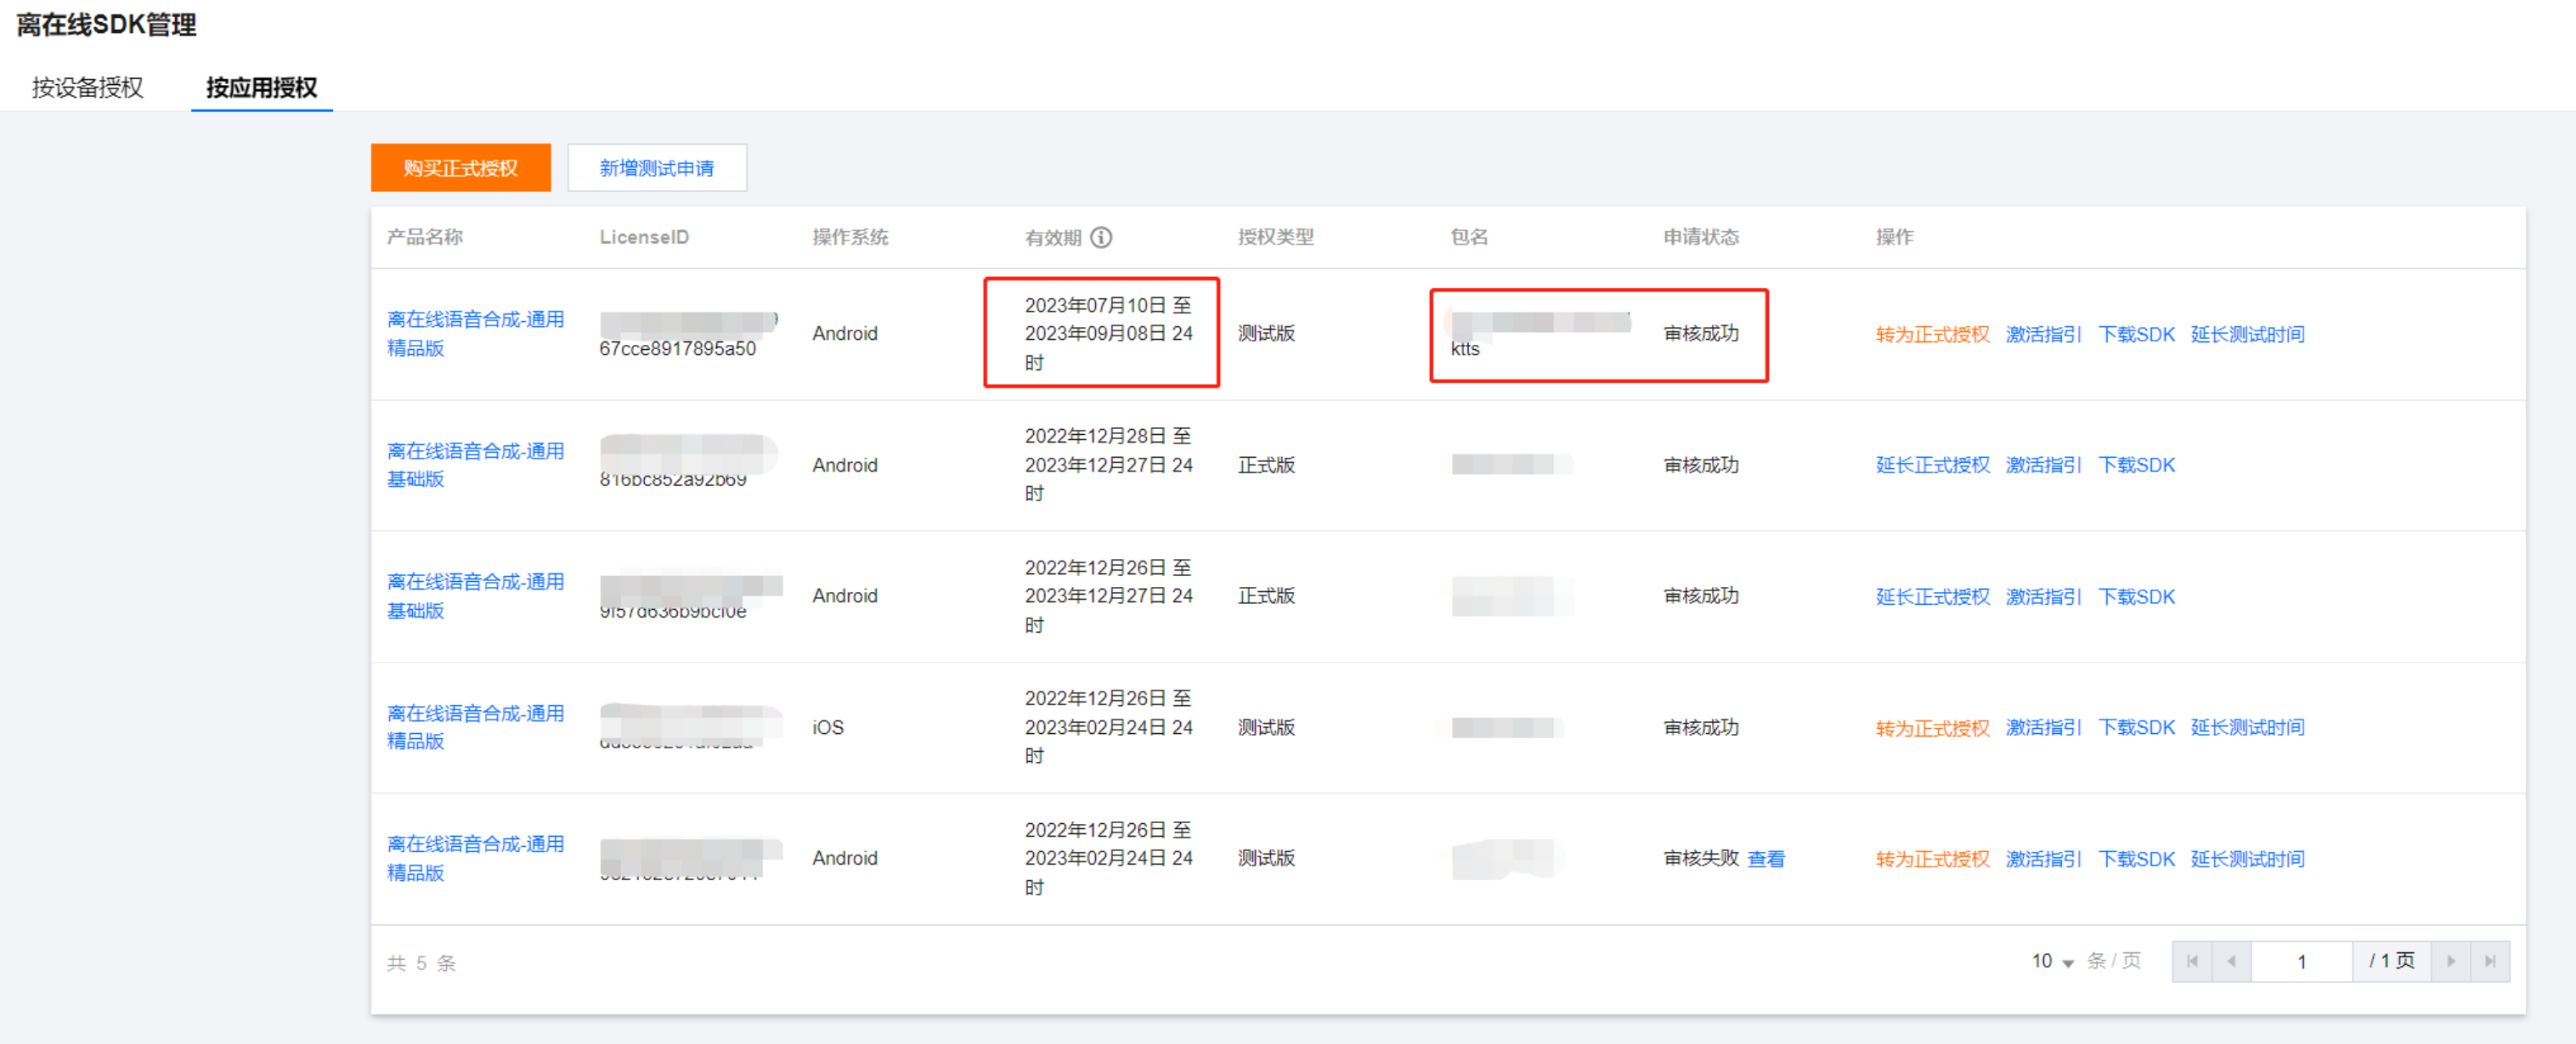Click 新增测试申请 button
The image size is (2576, 1044).
[656, 167]
